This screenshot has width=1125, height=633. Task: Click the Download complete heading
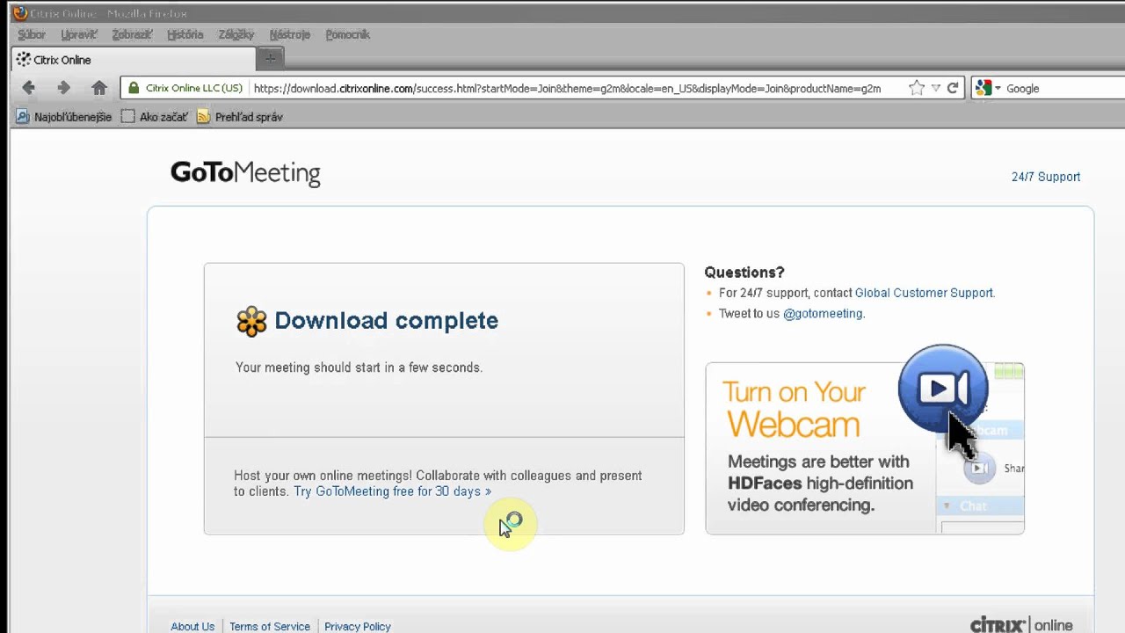click(386, 321)
